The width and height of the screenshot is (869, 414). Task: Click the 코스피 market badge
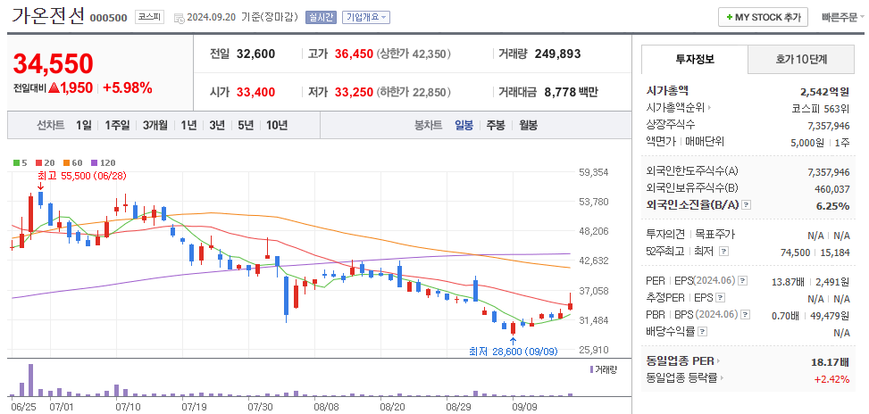pyautogui.click(x=150, y=17)
